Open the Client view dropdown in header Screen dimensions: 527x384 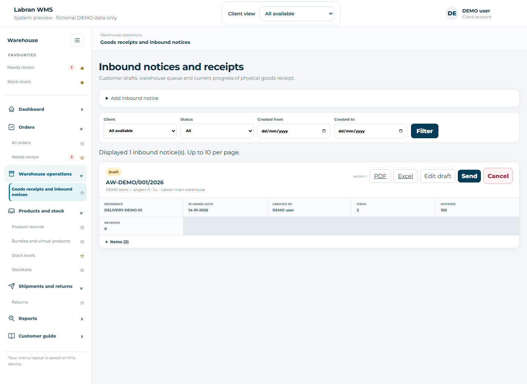point(297,14)
